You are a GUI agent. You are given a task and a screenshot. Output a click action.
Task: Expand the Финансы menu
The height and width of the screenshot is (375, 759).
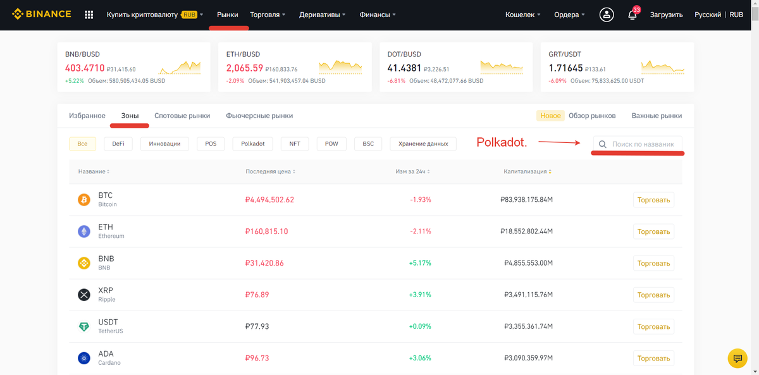pos(378,15)
